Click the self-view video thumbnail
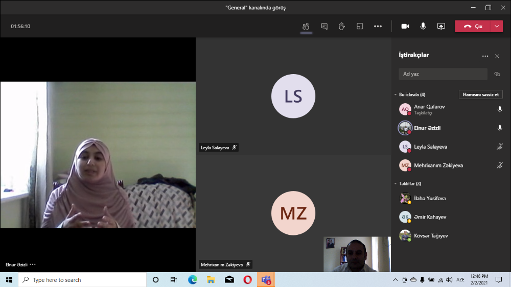 [x=357, y=254]
